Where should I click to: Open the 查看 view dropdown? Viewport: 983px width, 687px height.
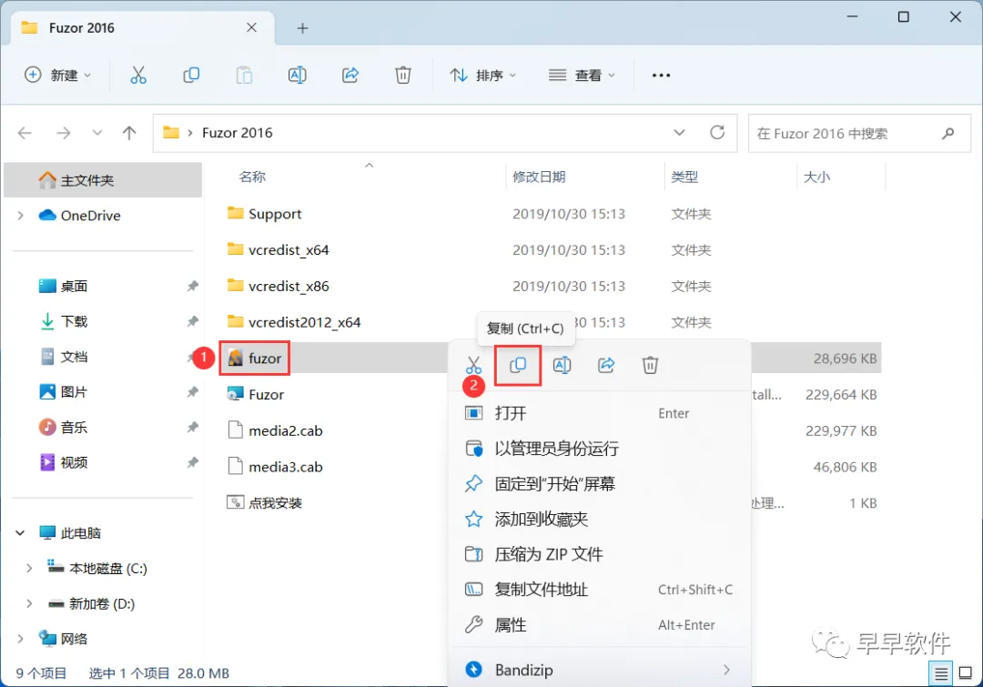tap(581, 76)
